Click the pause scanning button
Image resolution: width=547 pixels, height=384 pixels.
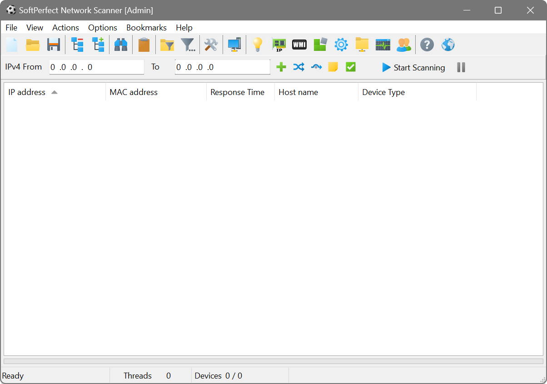pos(461,67)
